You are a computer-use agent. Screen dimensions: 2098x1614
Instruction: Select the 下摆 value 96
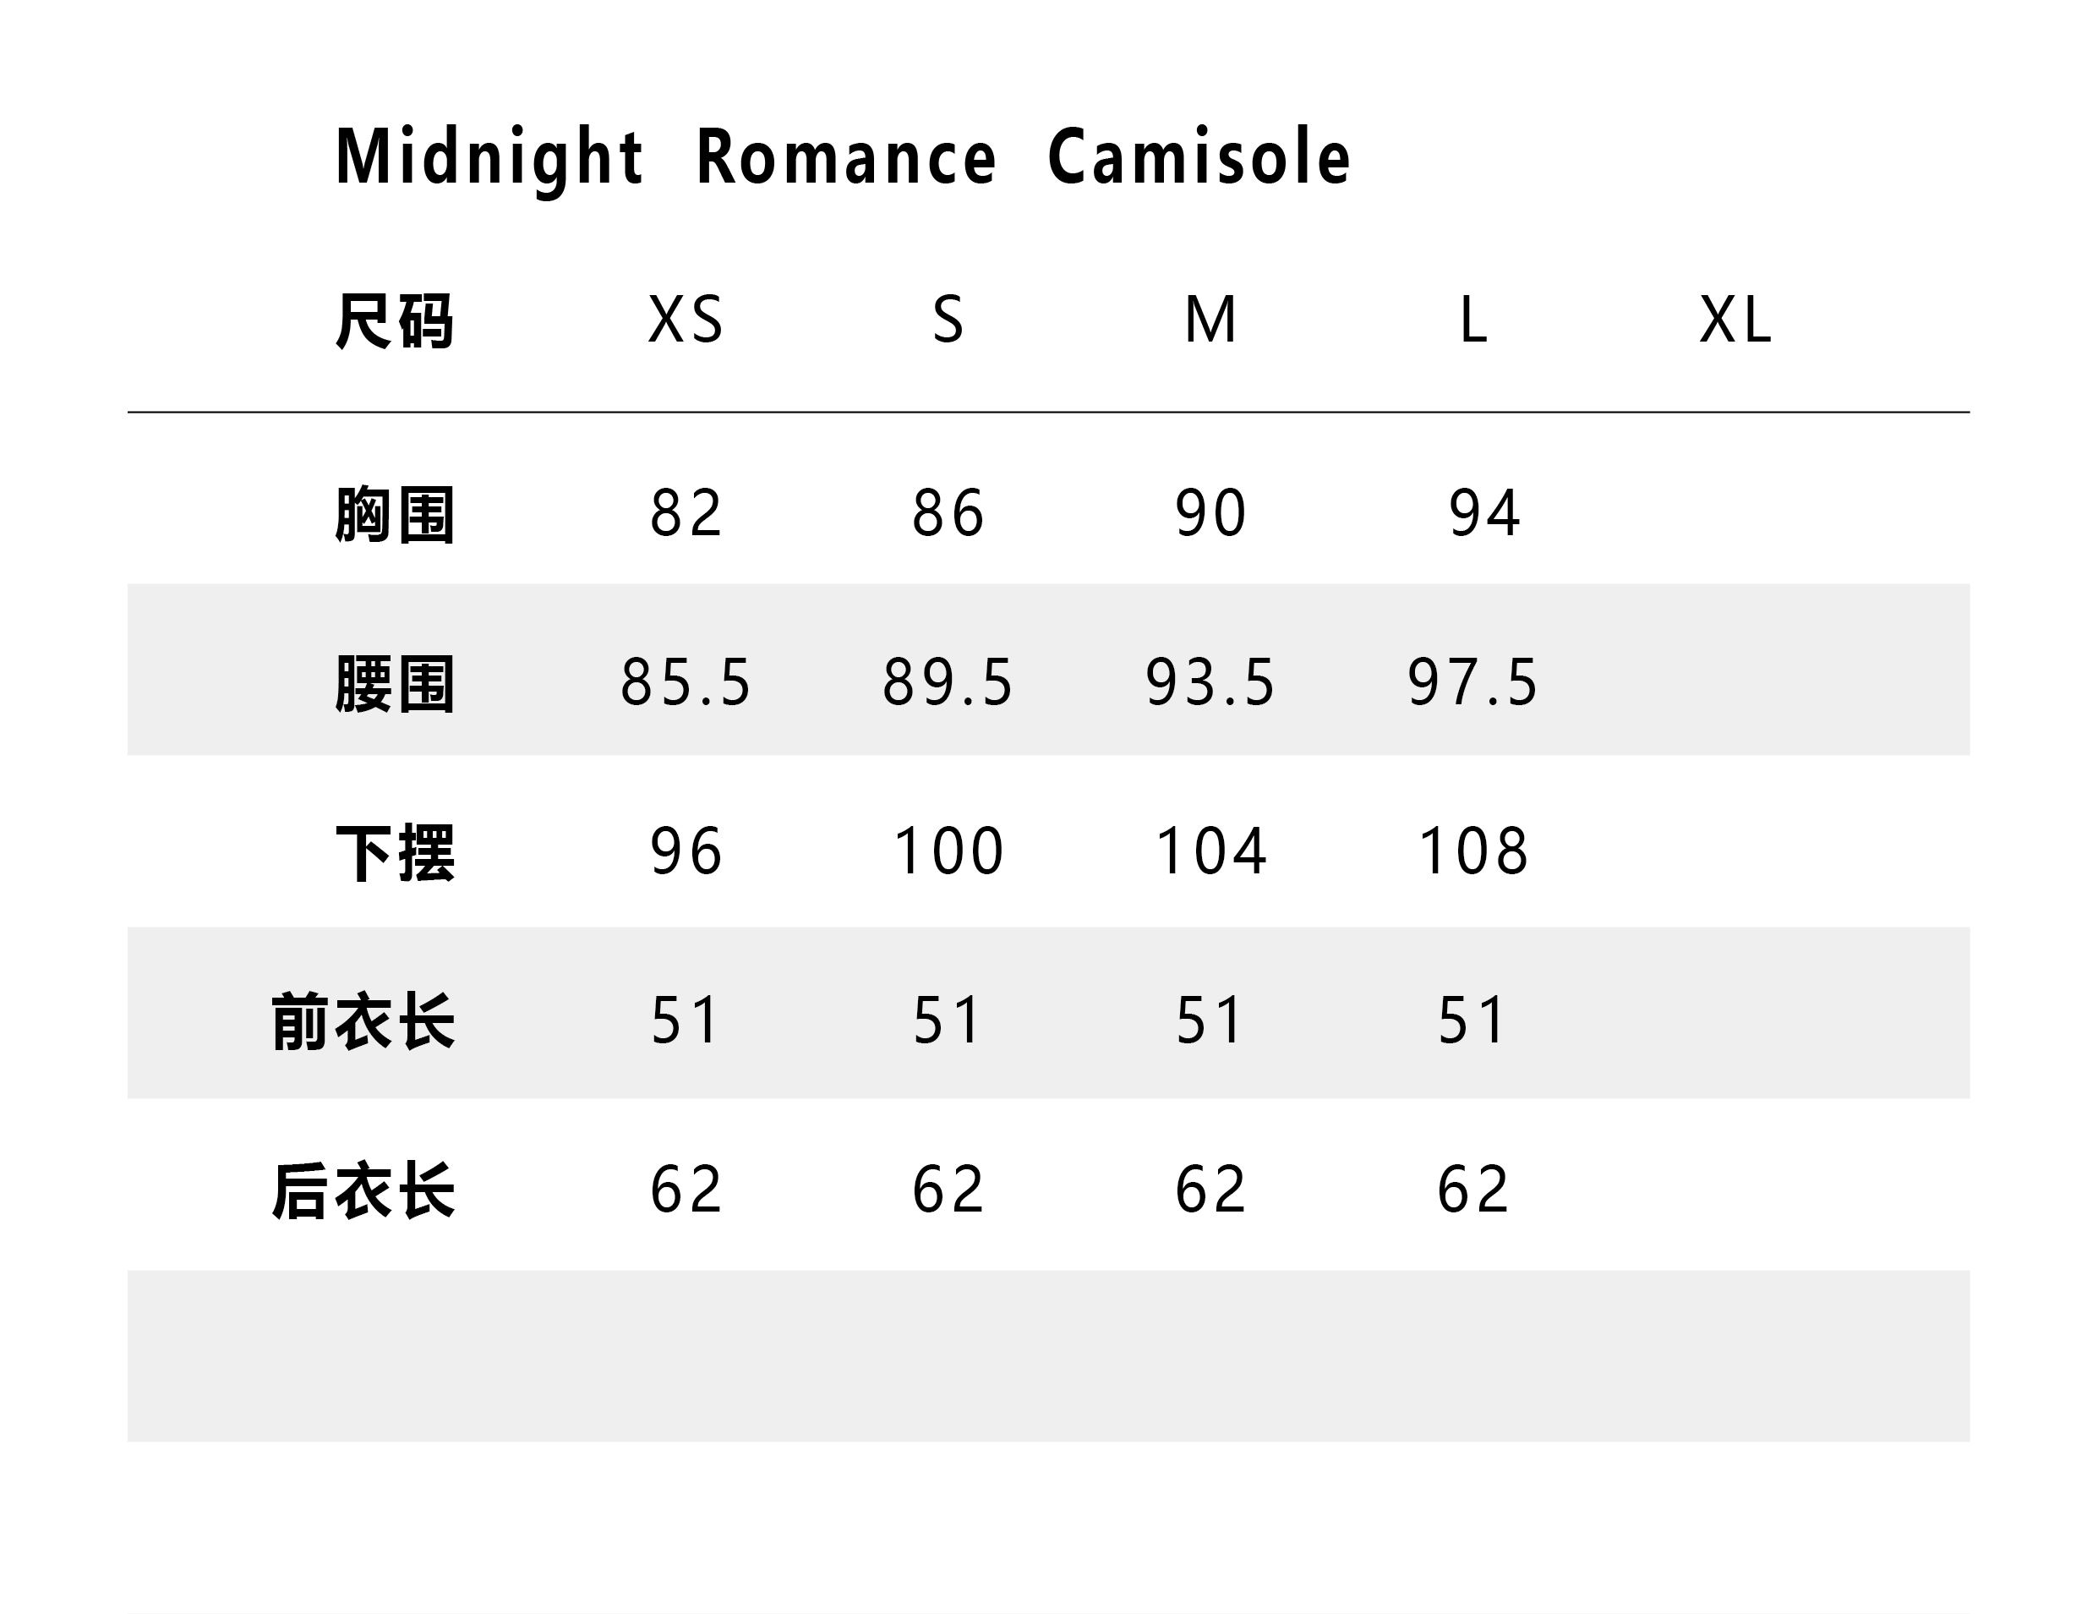click(x=685, y=851)
